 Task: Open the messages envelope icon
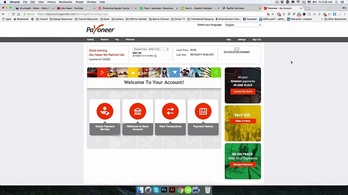click(x=237, y=49)
